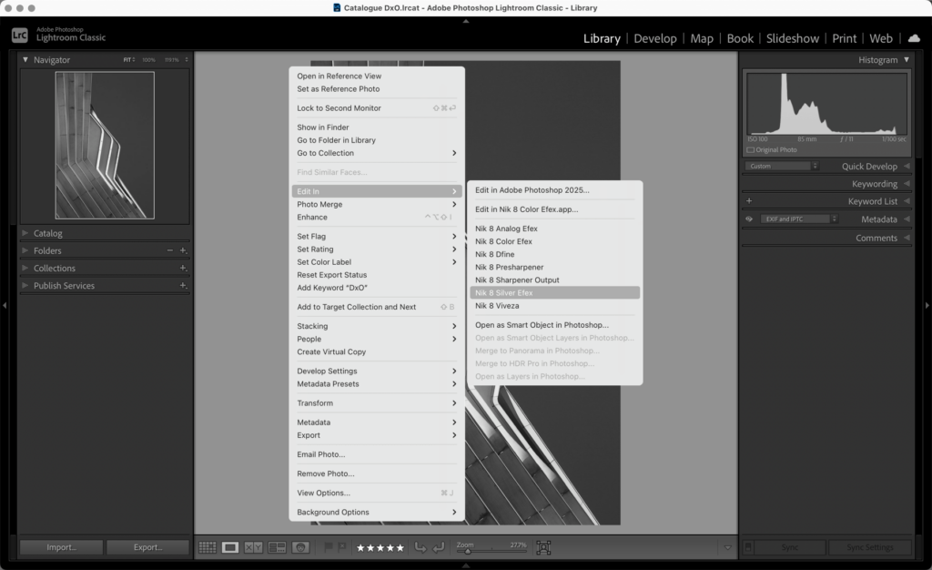Expand the Collections panel
The width and height of the screenshot is (932, 570).
(25, 268)
